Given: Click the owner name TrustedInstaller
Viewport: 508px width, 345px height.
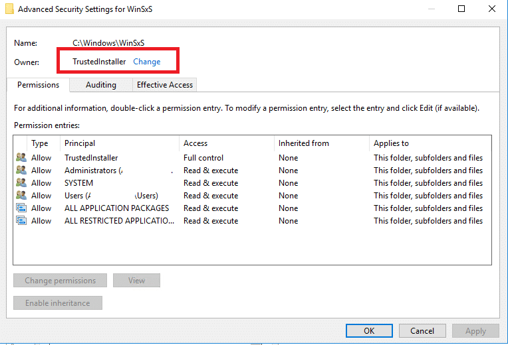Looking at the screenshot, I should coord(99,62).
